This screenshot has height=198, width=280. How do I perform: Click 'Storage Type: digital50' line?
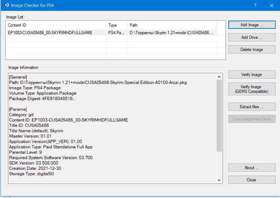tap(32, 174)
